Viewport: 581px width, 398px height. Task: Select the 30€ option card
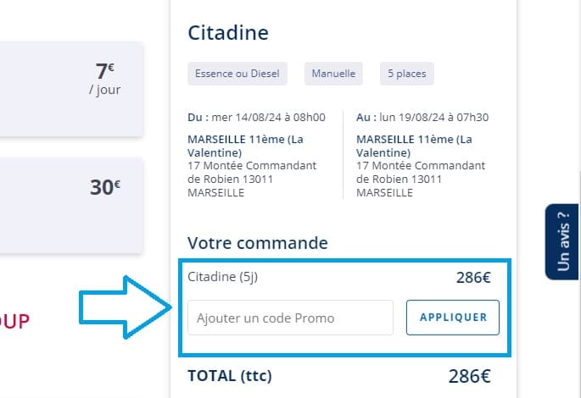[71, 204]
